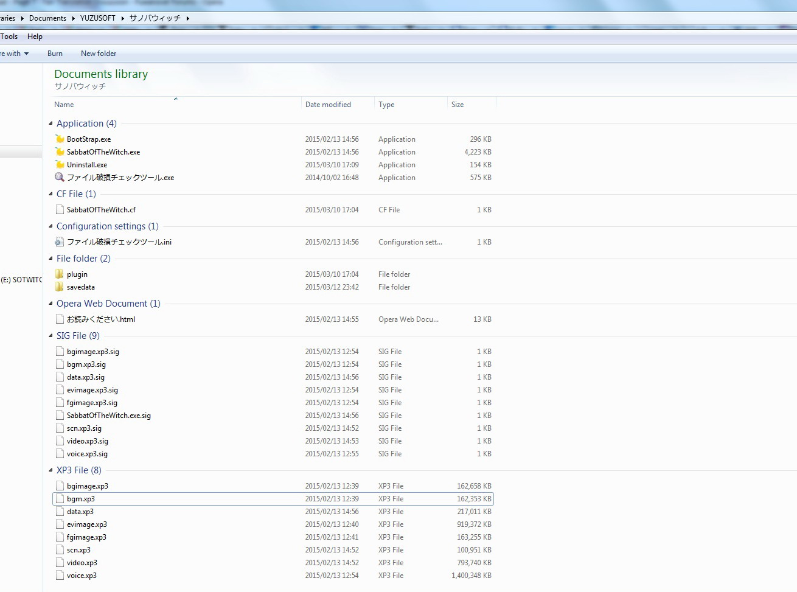
Task: Collapse the Application (4) group
Action: (50, 124)
